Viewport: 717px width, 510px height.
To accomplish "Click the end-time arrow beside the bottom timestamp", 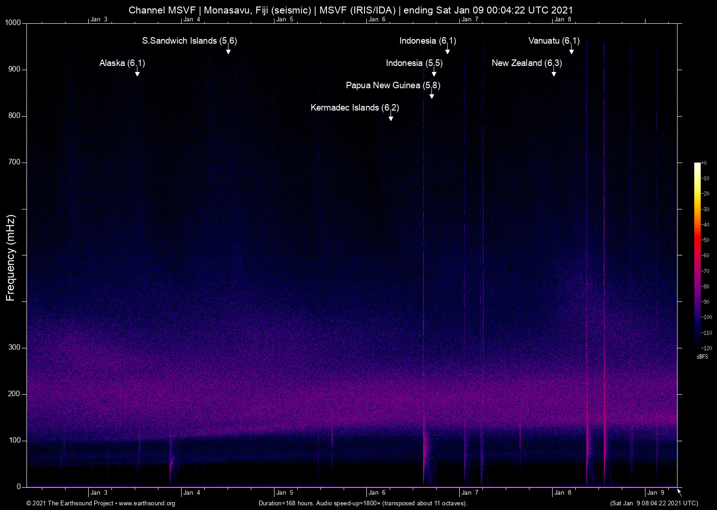I will [x=679, y=492].
